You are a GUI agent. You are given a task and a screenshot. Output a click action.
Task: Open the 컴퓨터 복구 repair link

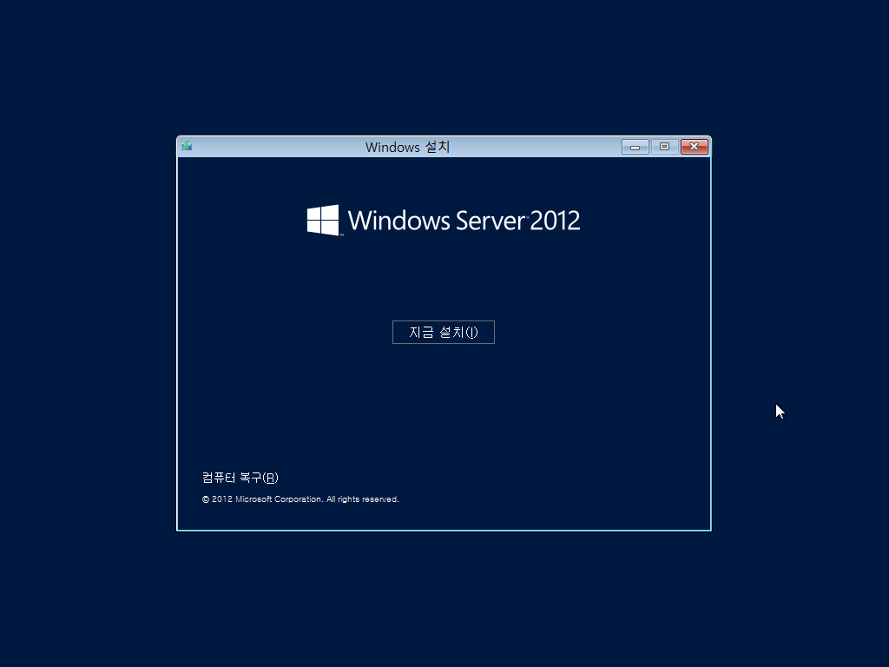pos(240,478)
